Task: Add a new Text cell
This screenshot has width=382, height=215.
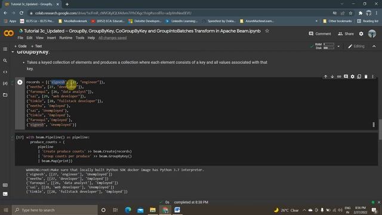Action: pos(36,46)
